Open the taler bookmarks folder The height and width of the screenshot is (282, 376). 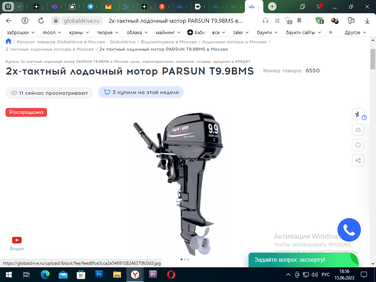click(241, 32)
